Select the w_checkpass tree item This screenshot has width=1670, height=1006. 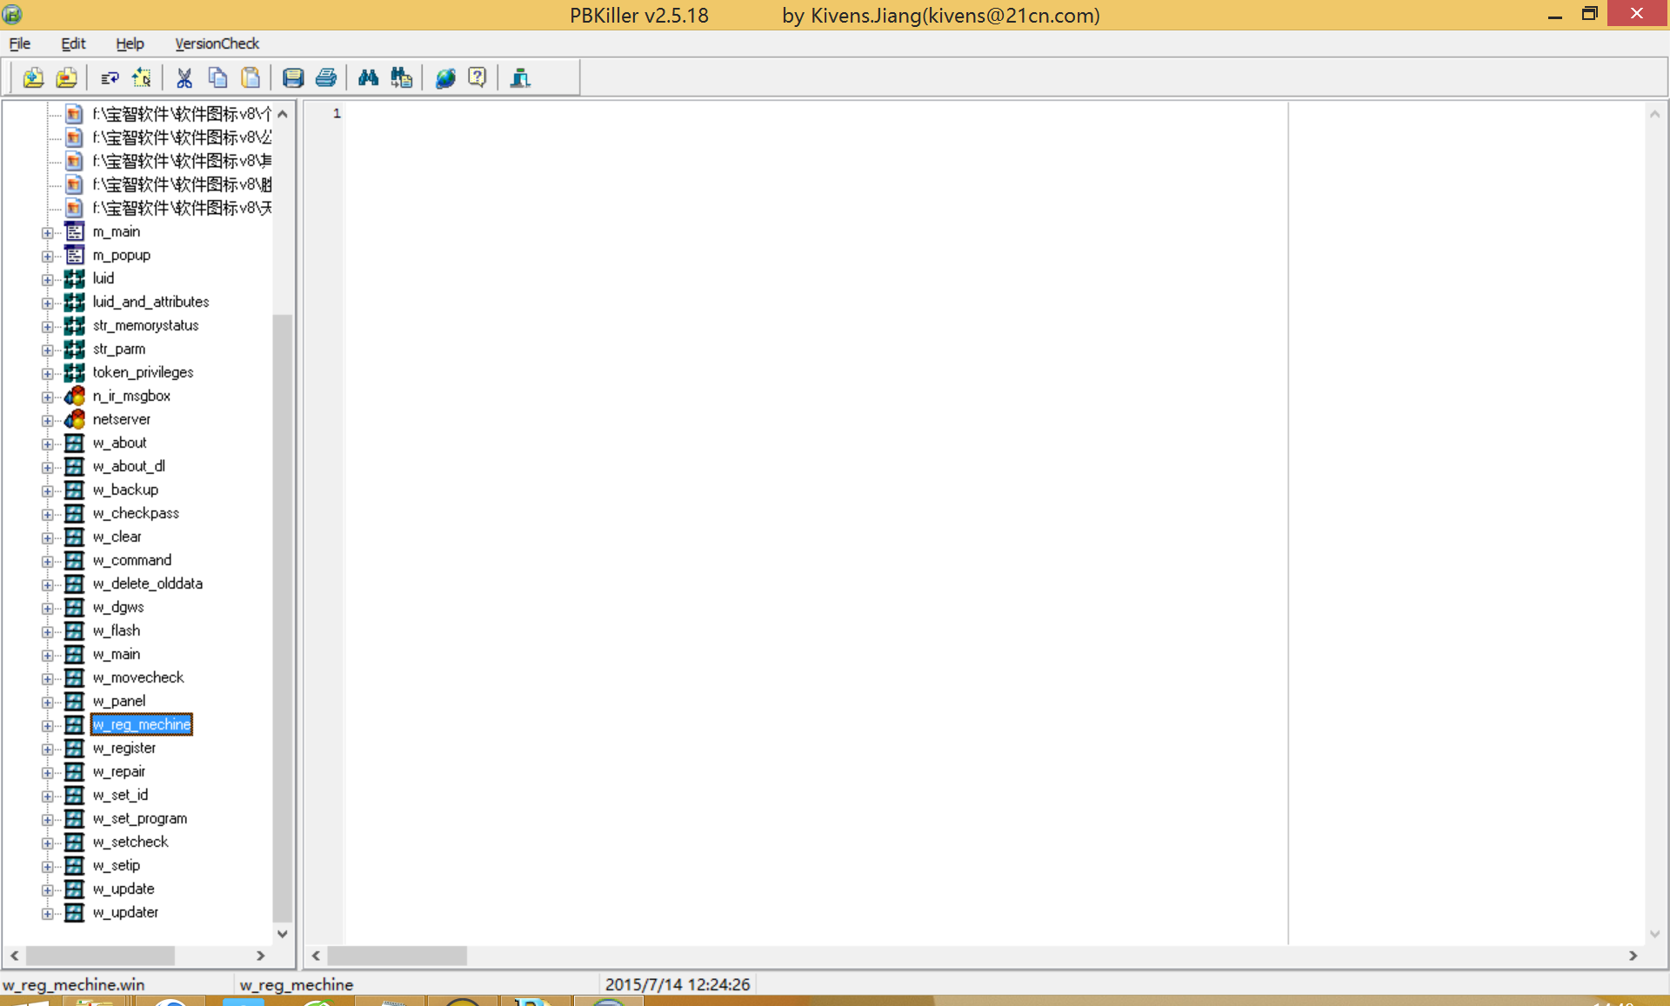point(136,514)
